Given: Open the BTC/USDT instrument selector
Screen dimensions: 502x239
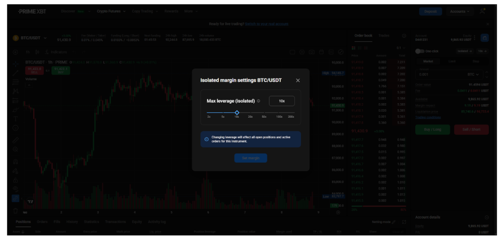Looking at the screenshot, I should coord(30,38).
